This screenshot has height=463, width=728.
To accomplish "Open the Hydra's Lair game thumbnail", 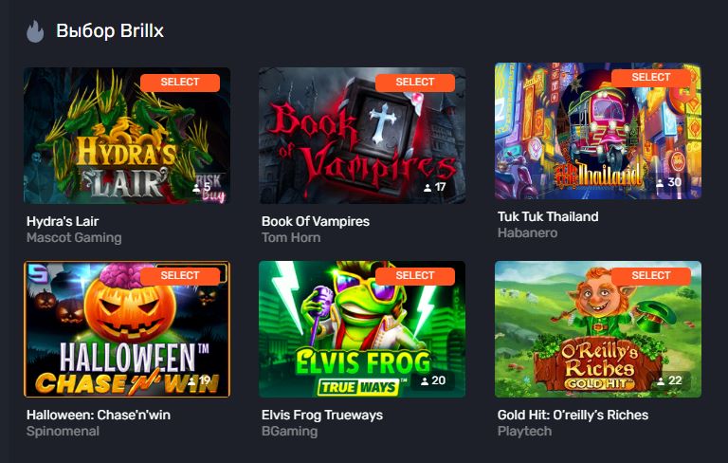I will (x=127, y=136).
